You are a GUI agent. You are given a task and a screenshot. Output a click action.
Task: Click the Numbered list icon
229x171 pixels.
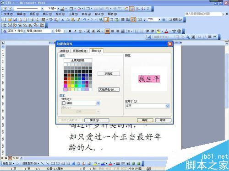[137, 31]
